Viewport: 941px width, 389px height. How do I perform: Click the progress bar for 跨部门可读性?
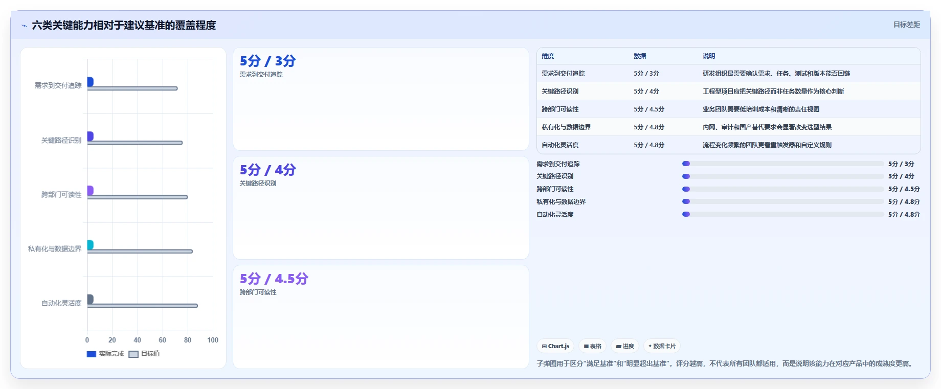coord(783,189)
